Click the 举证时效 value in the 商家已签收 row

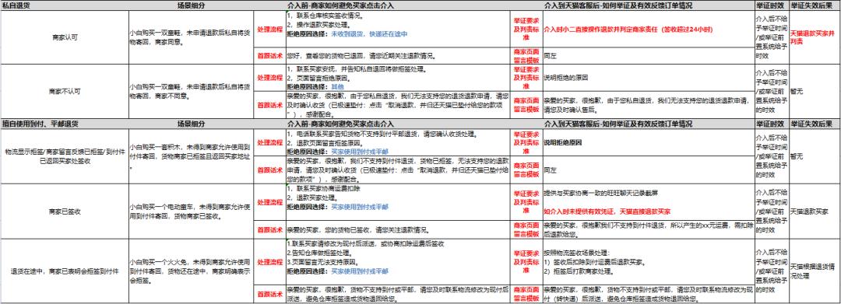[771, 211]
